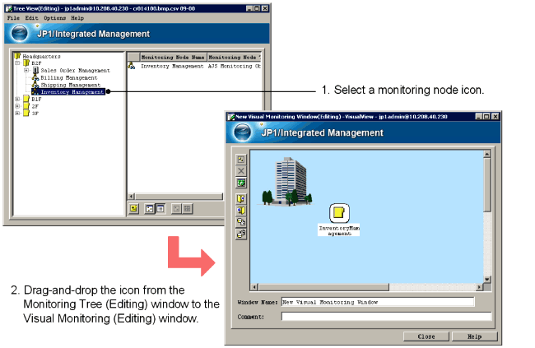Screen dimensions: 535x348
Task: Open the File menu in Tree View
Action: pyautogui.click(x=13, y=18)
